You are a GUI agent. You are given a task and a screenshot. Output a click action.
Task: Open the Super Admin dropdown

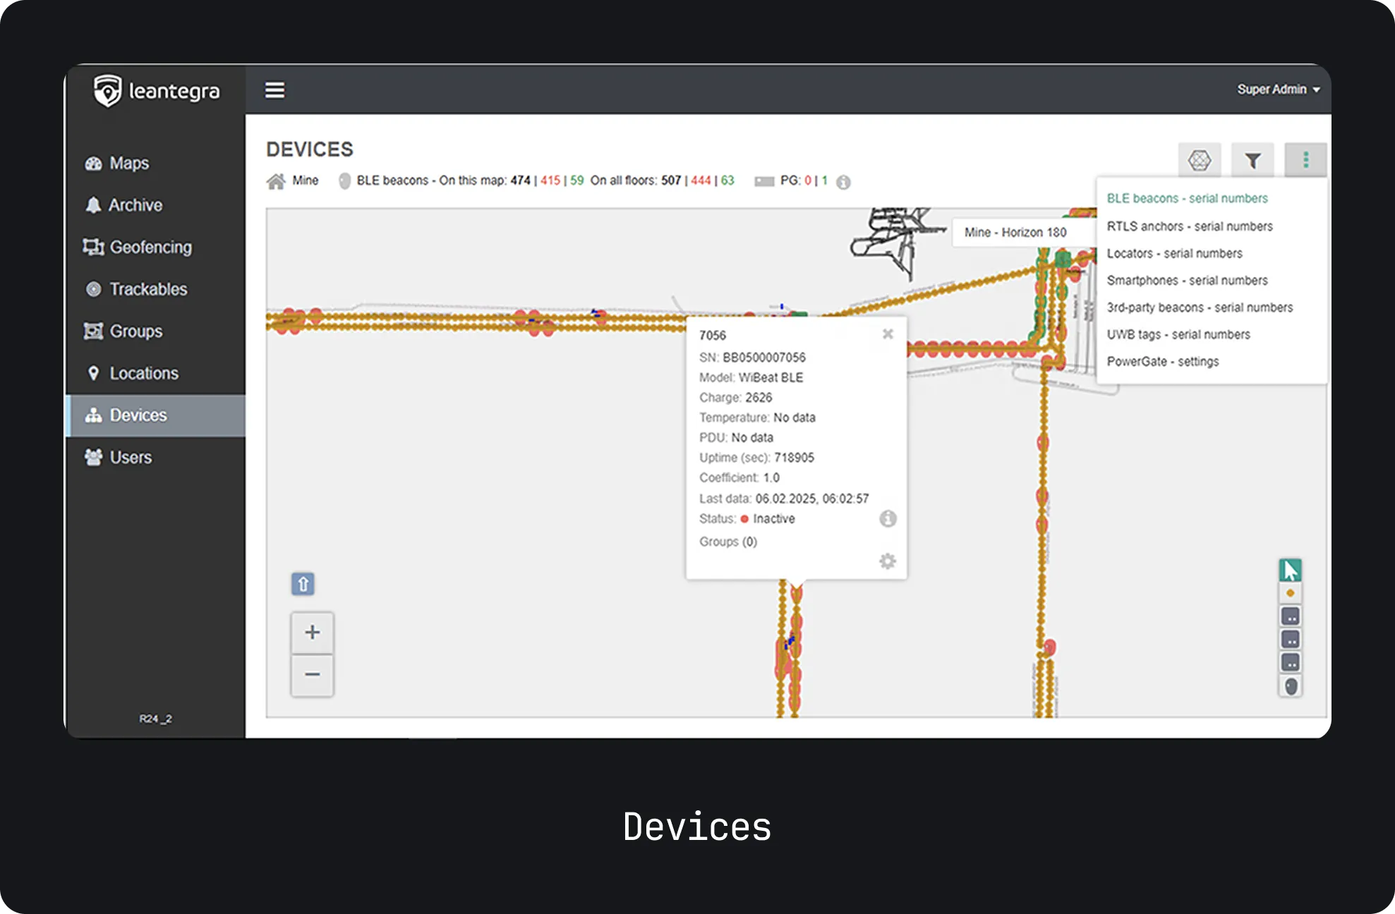click(x=1278, y=90)
